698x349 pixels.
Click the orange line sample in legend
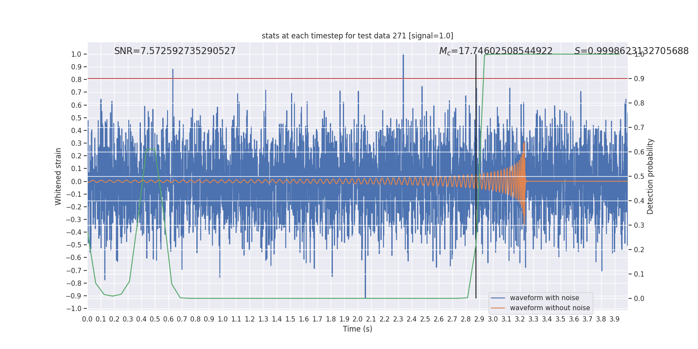(x=498, y=308)
